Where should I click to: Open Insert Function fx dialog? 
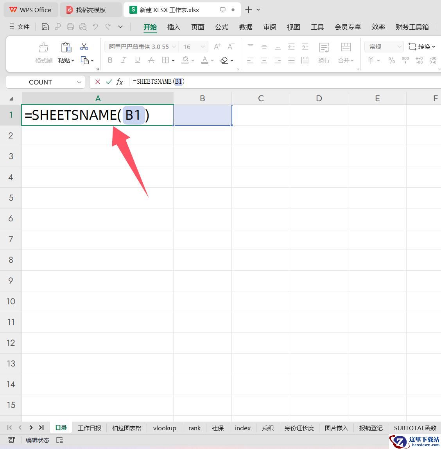point(119,82)
